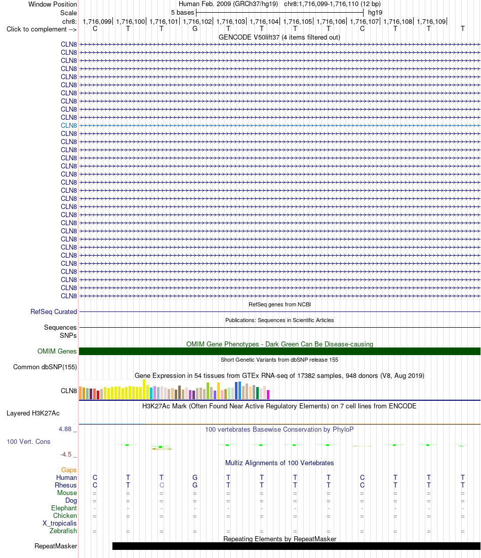Click position label 1,716,107 on ruler
This screenshot has height=558, width=481.
pos(365,22)
